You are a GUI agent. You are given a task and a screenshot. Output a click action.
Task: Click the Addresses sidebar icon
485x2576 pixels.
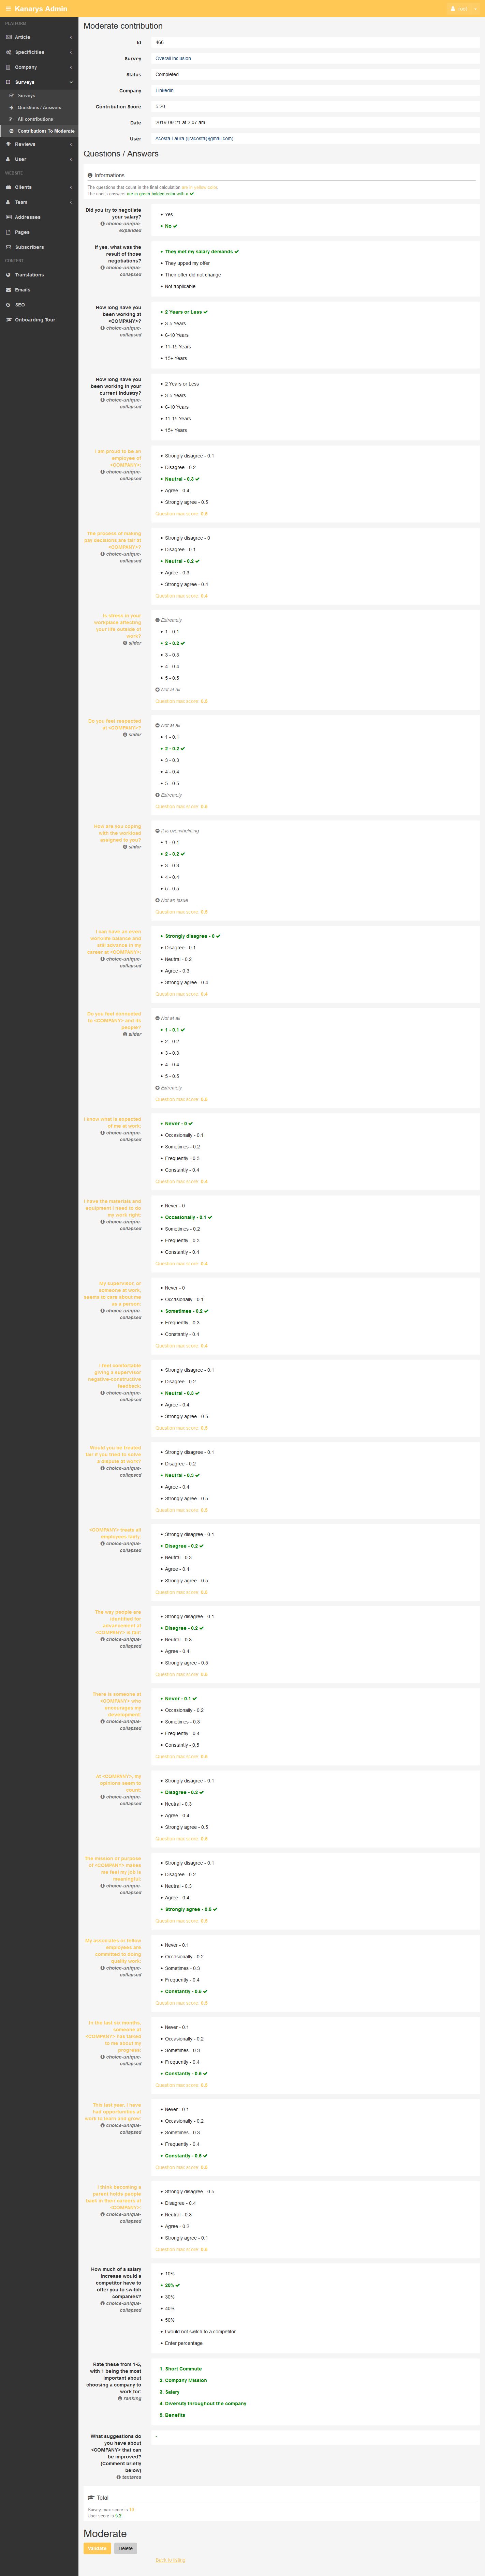9,217
